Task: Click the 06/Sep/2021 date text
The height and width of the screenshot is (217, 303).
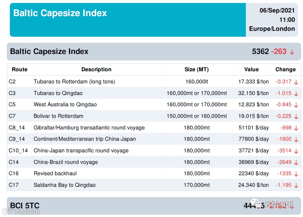Action: pyautogui.click(x=277, y=10)
